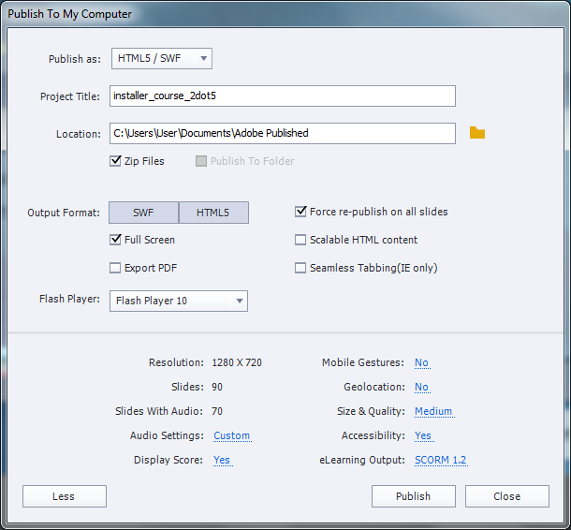The width and height of the screenshot is (571, 530).
Task: Expand the Flash Player version dropdown
Action: tap(179, 301)
